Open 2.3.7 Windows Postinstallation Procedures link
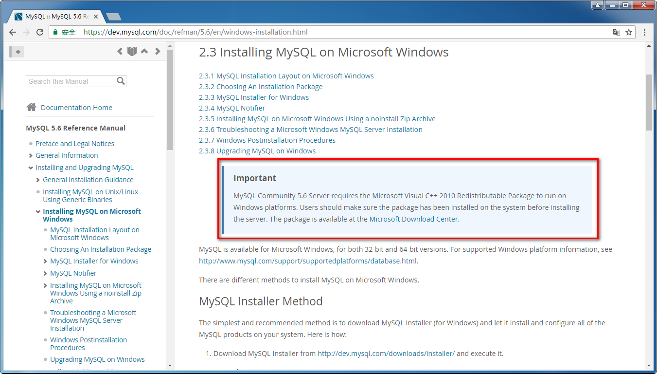The width and height of the screenshot is (657, 374). (267, 140)
